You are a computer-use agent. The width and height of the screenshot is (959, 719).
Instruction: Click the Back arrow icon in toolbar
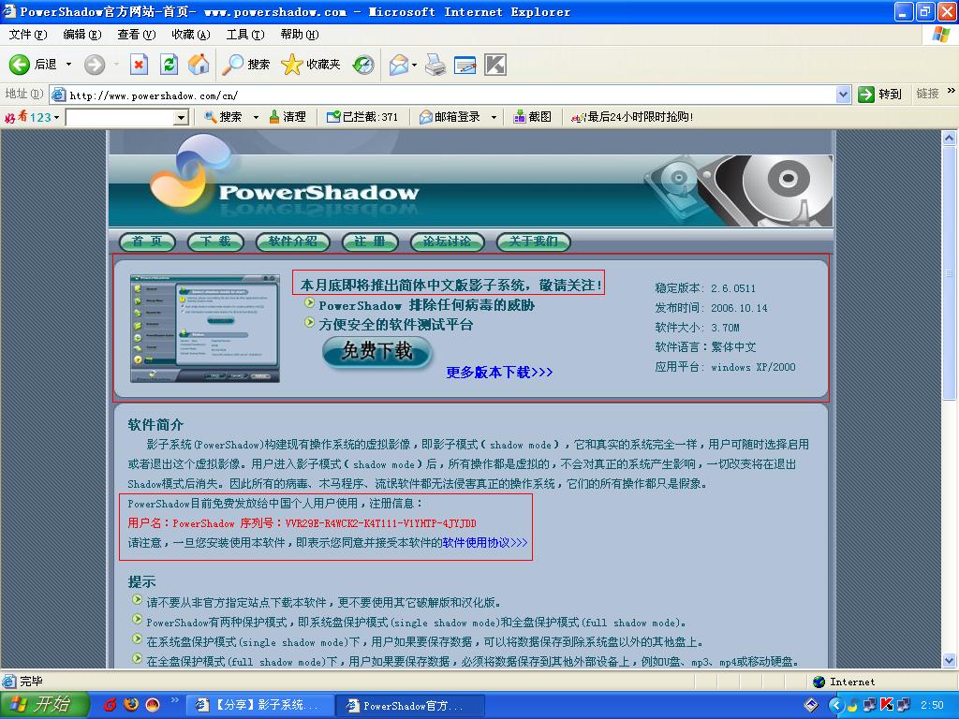point(19,65)
